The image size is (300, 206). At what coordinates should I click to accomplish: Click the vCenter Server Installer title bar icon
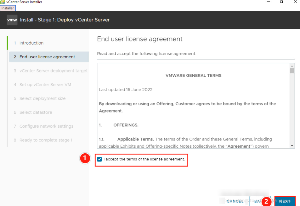[3, 2]
